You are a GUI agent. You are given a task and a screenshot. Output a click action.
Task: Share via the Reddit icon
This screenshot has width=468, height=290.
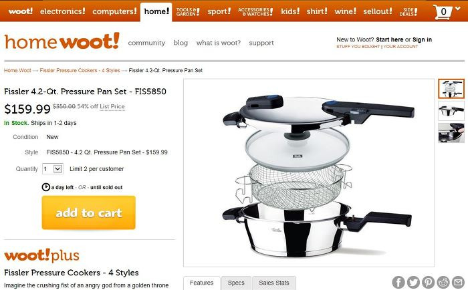coord(443,282)
